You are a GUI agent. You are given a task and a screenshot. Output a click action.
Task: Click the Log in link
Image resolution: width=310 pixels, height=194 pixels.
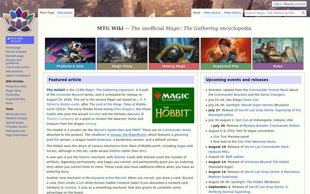click(278, 4)
